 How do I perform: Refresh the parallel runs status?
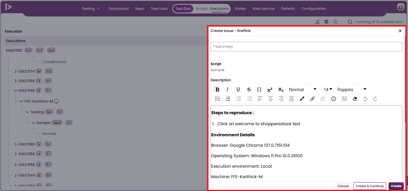[x=350, y=22]
